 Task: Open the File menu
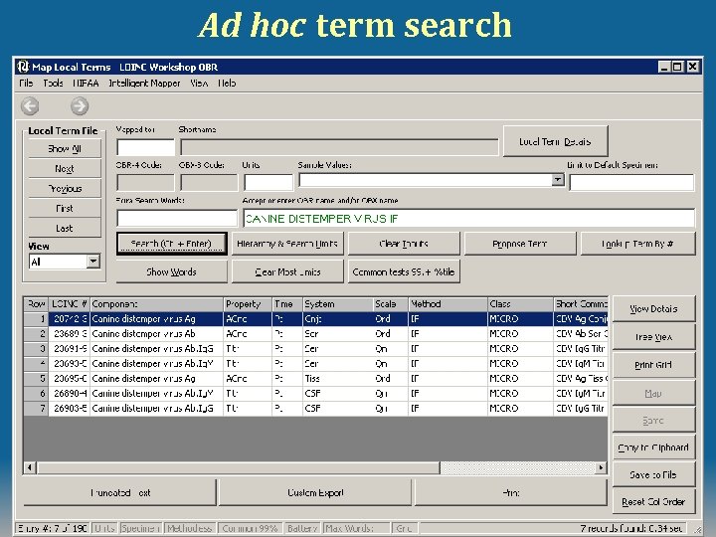tap(26, 84)
